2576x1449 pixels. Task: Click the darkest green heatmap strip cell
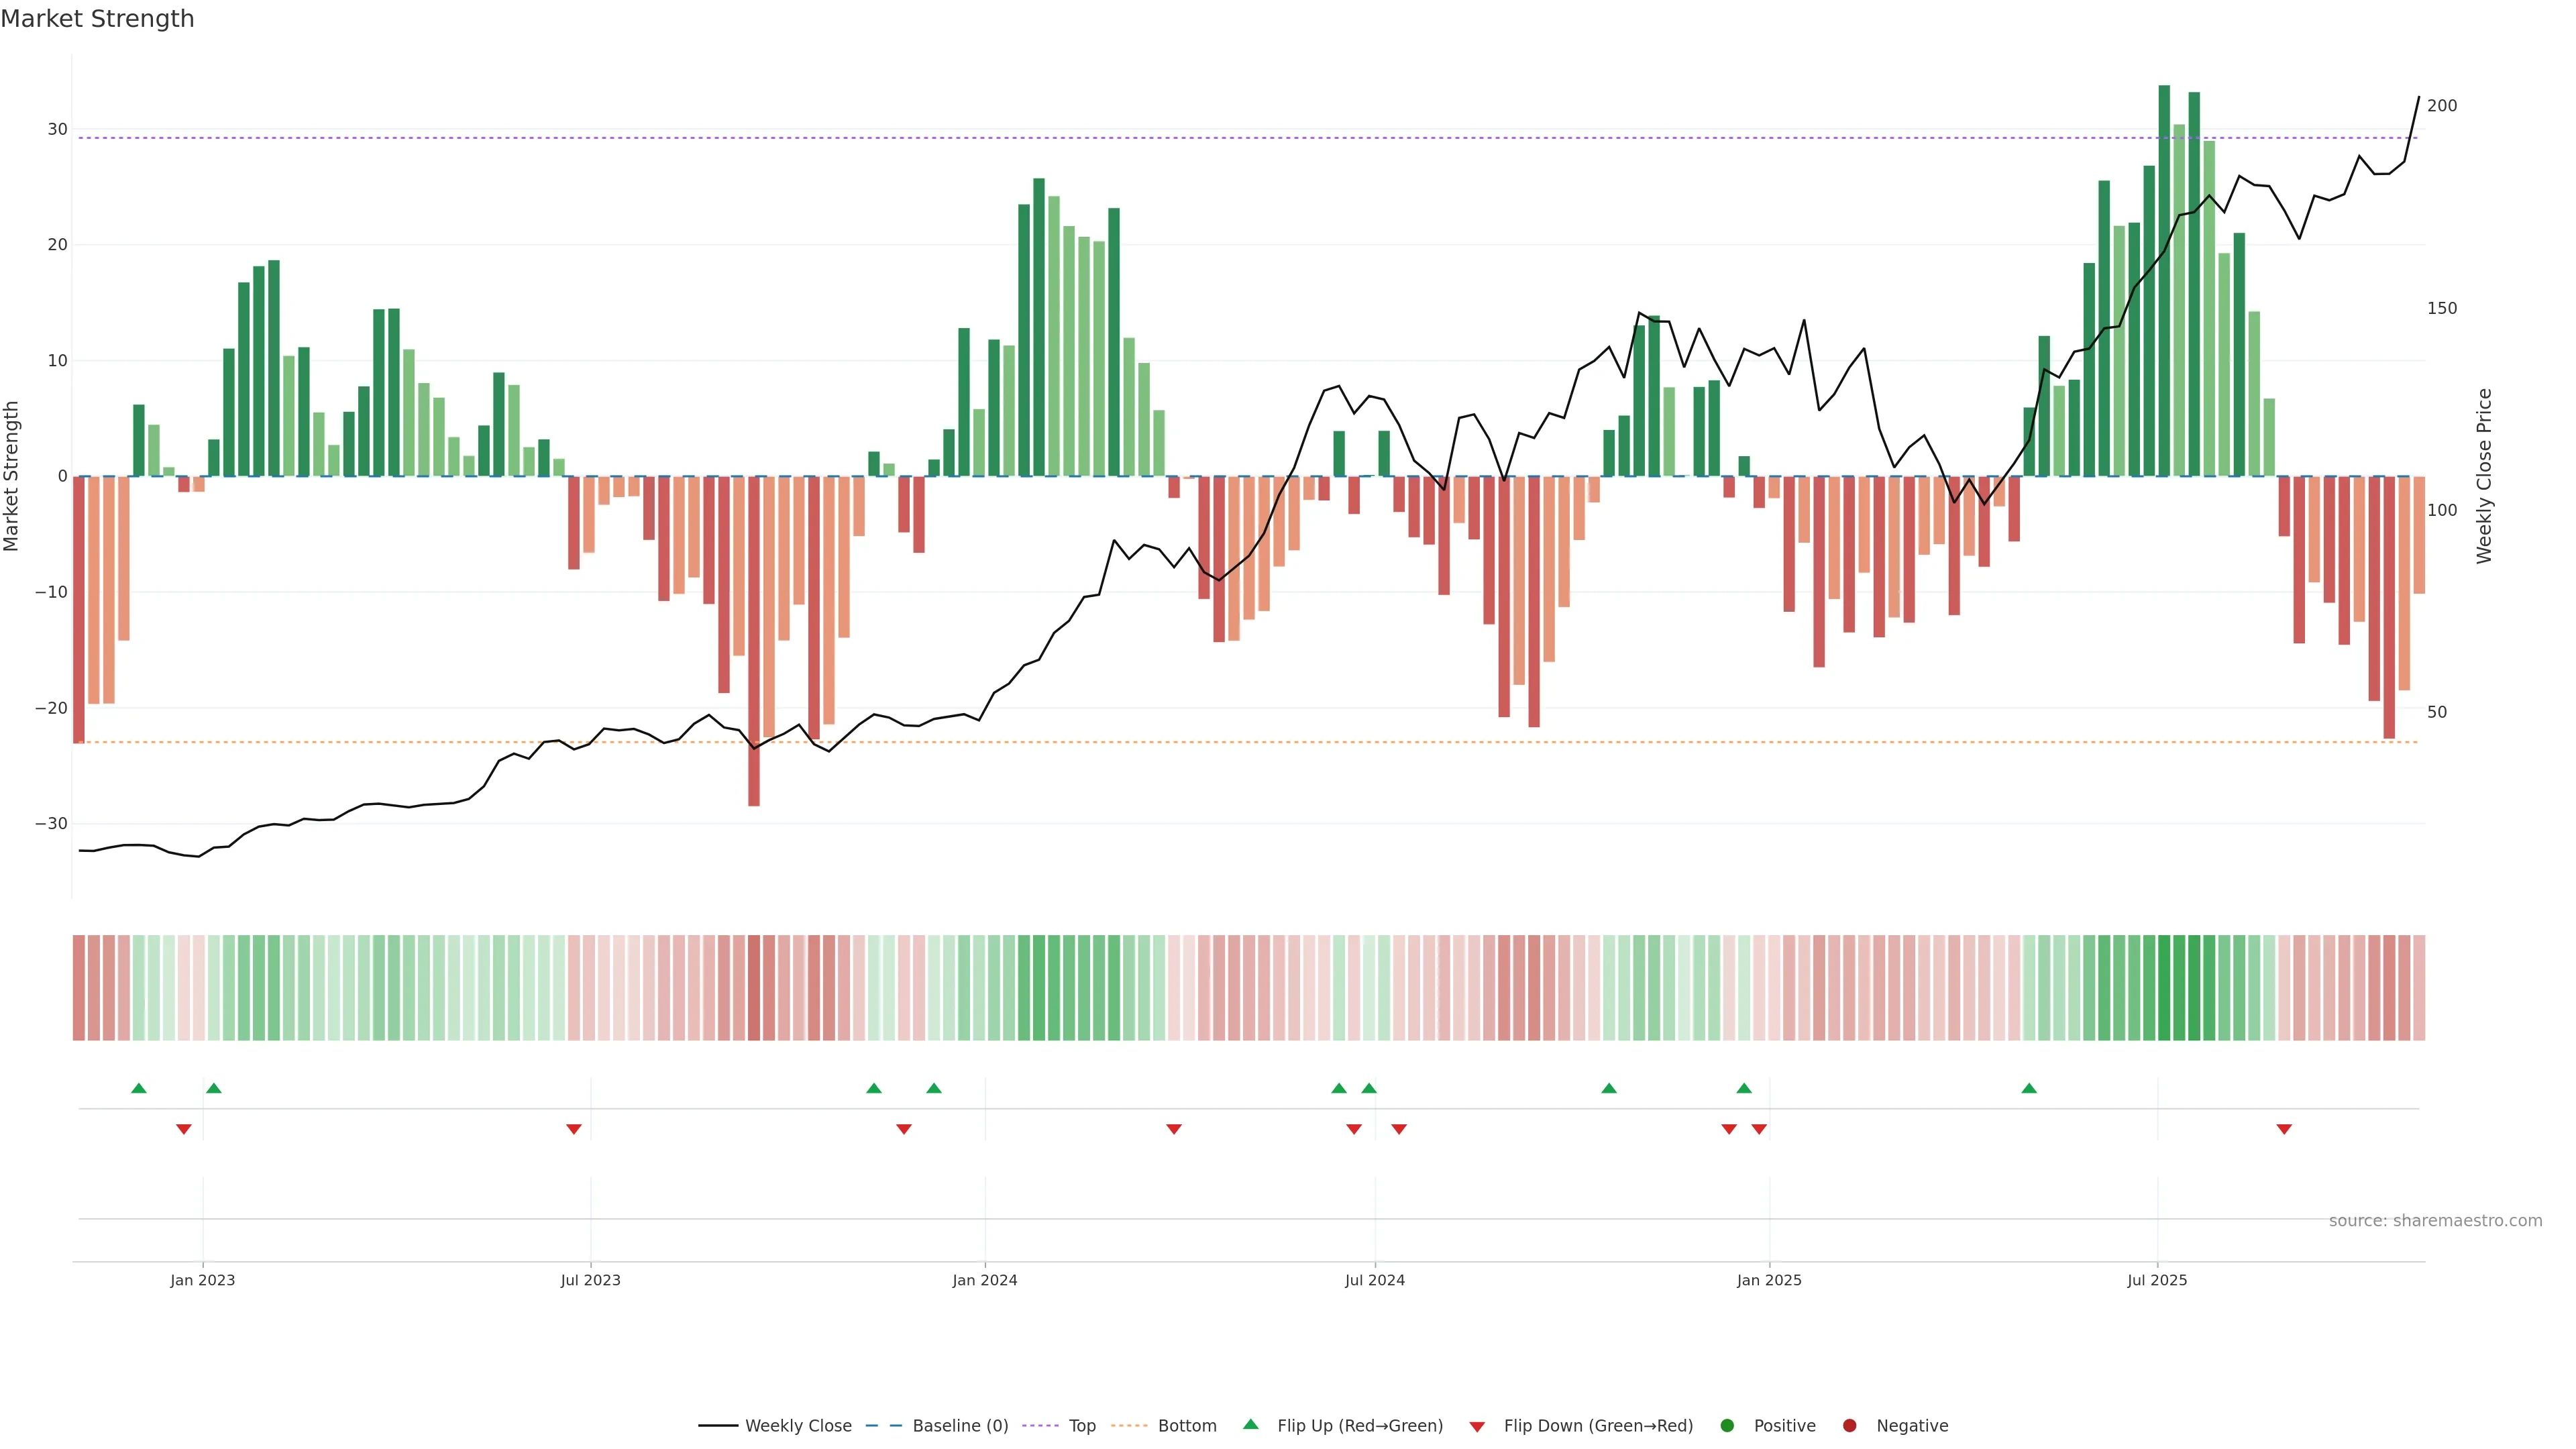[x=2164, y=988]
